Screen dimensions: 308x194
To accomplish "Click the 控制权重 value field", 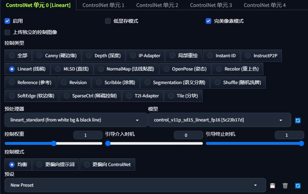I will point(88,135).
